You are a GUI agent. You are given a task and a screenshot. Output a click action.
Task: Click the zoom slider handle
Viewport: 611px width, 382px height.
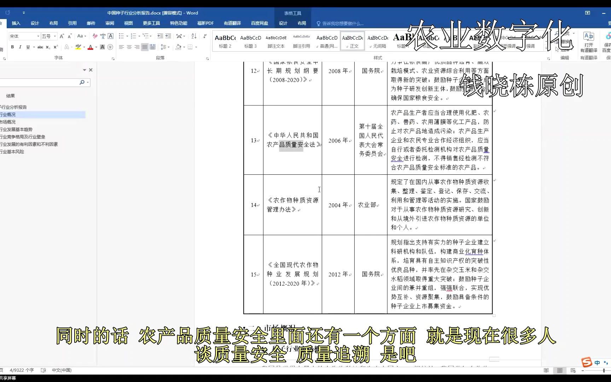(x=604, y=370)
